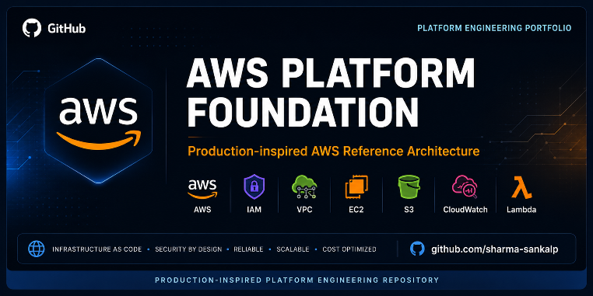
Task: Select the pink CloudWatch icon
Action: point(465,187)
